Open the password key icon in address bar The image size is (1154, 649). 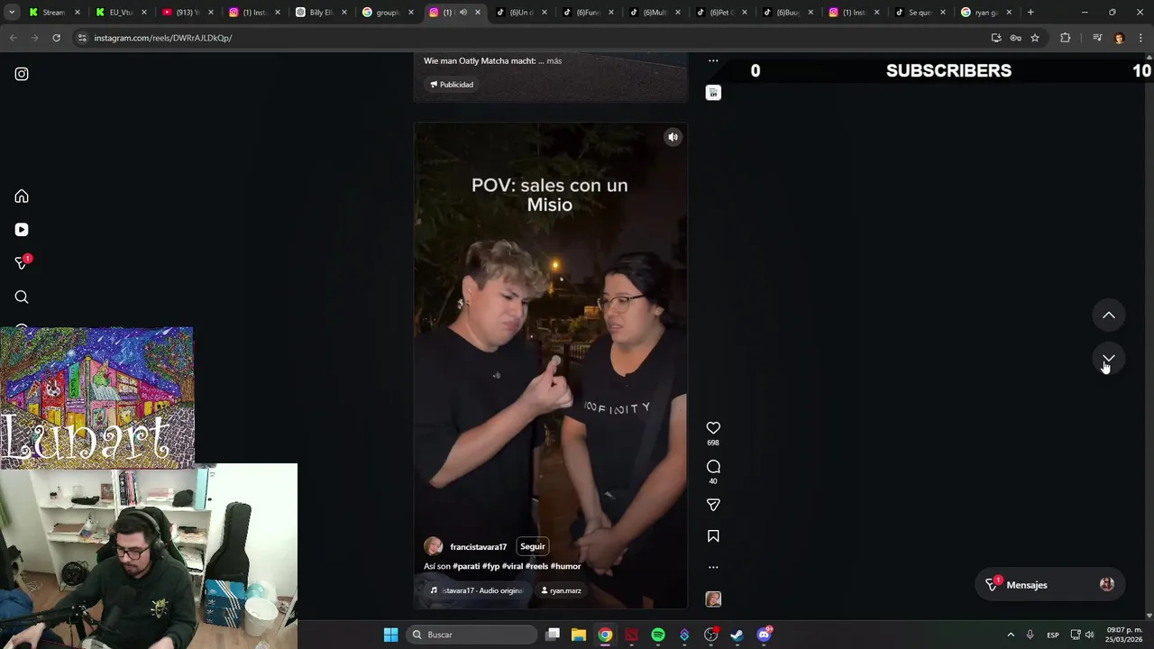click(1015, 38)
